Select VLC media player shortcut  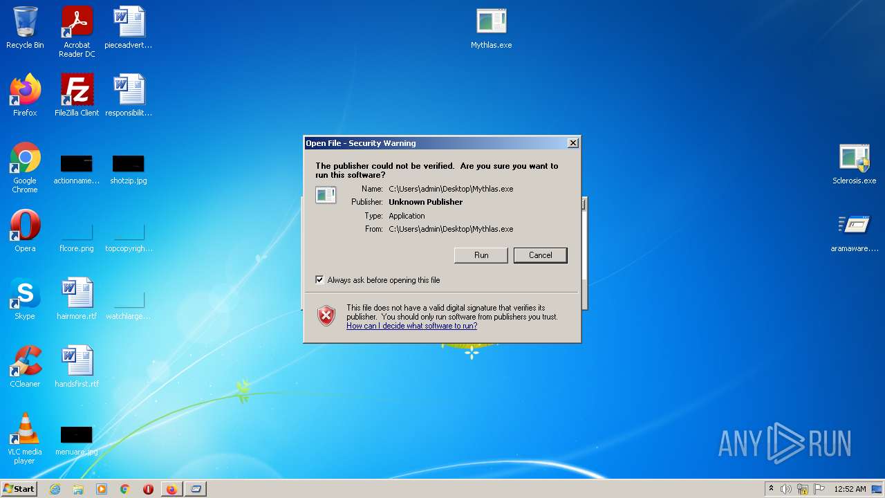tap(25, 439)
